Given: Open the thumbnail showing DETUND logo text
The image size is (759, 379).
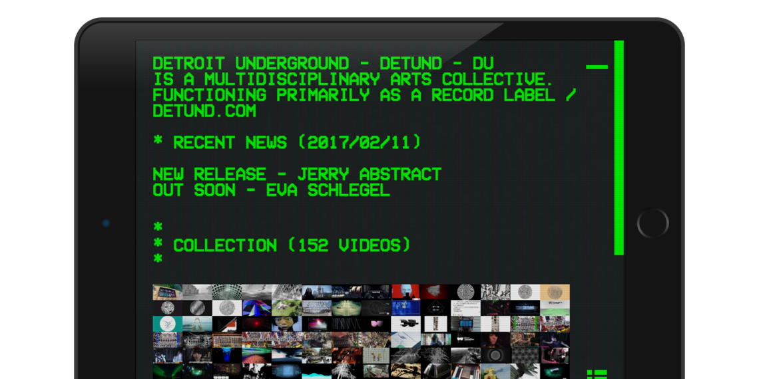Looking at the screenshot, I should 524,308.
